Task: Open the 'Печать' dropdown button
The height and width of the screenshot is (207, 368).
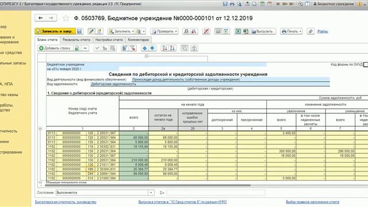Action: click(x=292, y=31)
